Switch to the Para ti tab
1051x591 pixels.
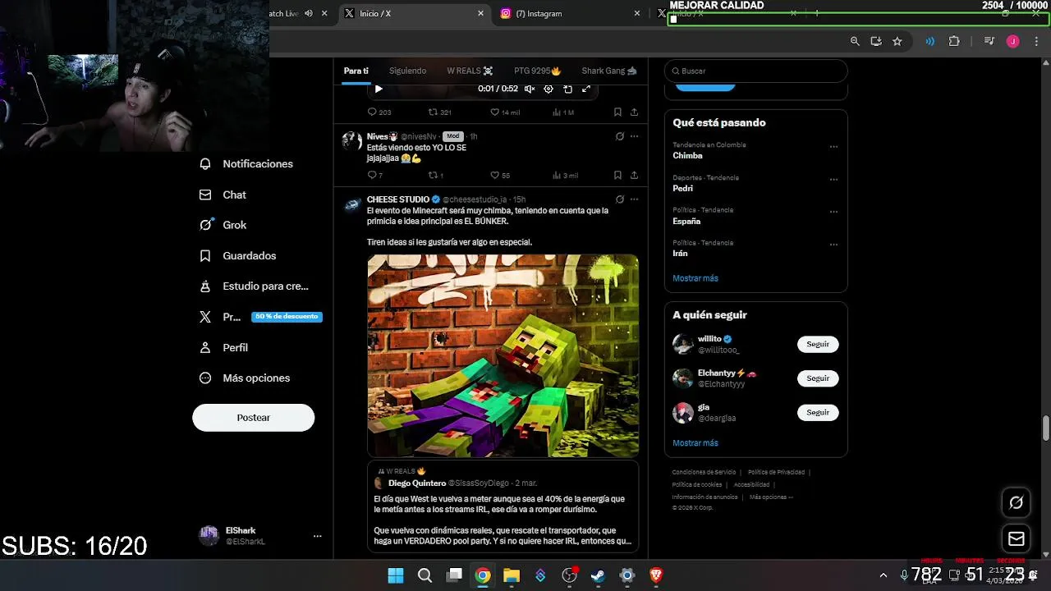tap(356, 71)
